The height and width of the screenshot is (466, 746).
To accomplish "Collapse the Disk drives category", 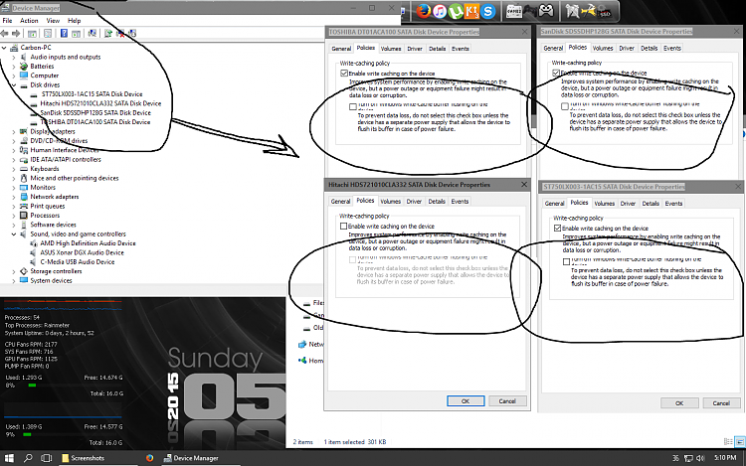I will pyautogui.click(x=14, y=85).
